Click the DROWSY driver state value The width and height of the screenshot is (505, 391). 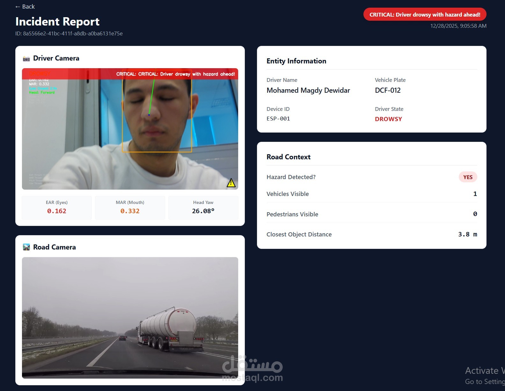coord(388,119)
